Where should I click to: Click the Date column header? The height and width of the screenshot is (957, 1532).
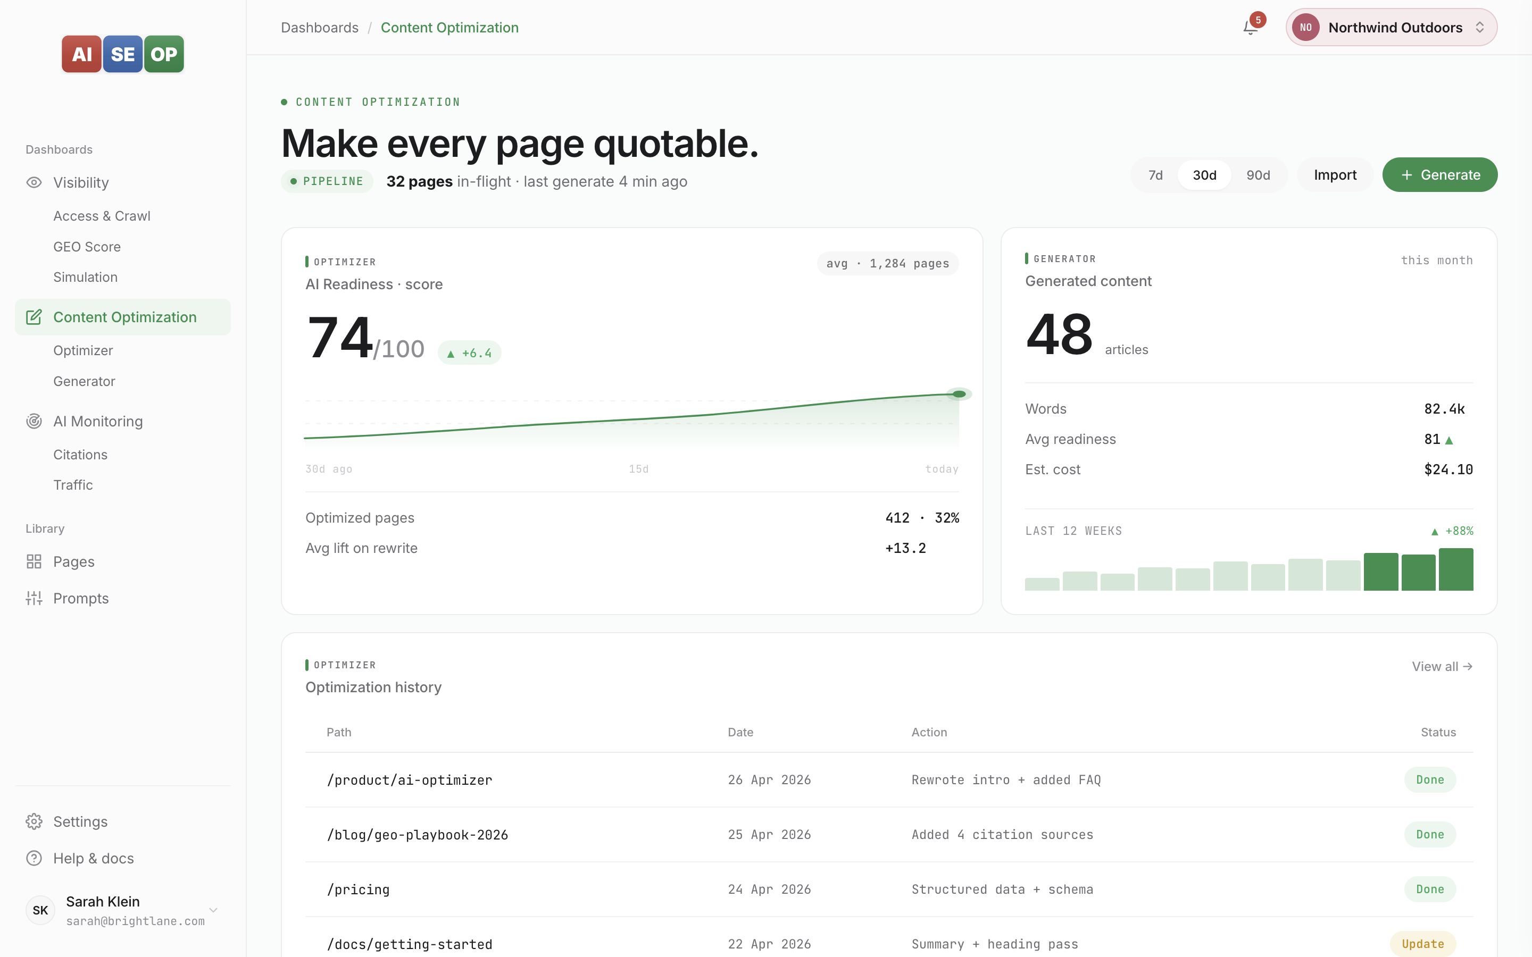(x=740, y=732)
